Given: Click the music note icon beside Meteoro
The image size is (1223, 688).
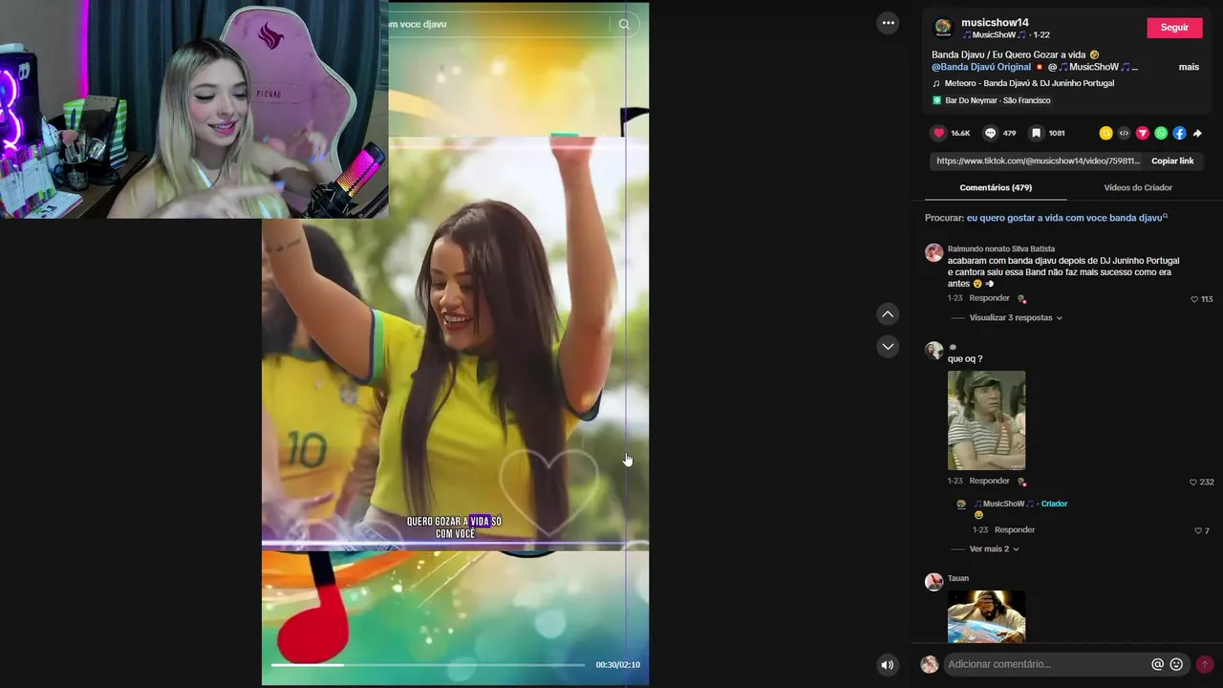Looking at the screenshot, I should click(x=936, y=83).
